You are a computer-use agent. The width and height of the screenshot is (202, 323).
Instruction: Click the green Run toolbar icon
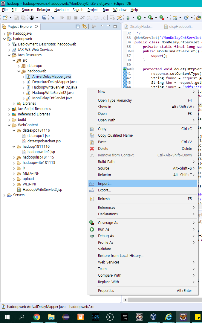pos(140,18)
